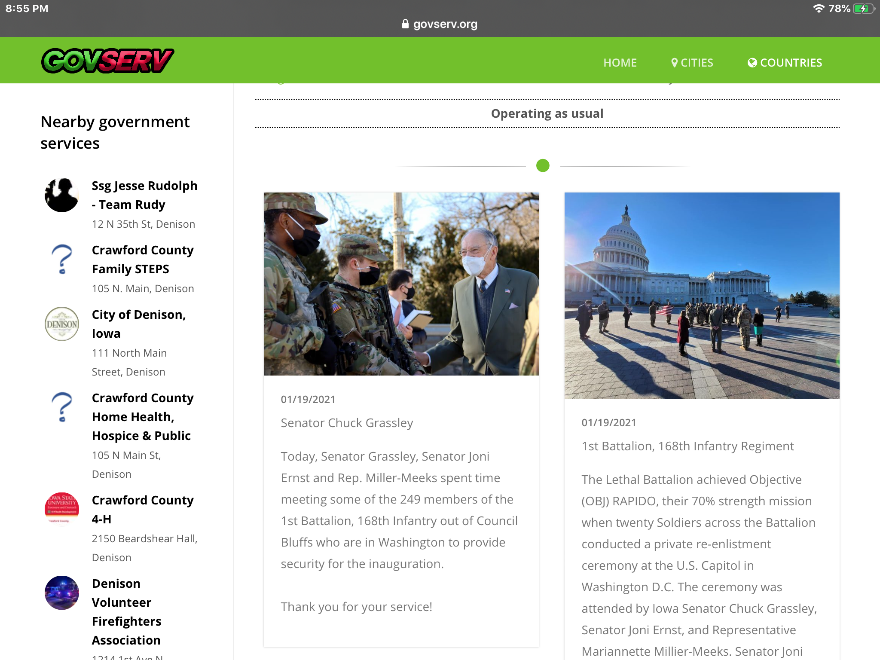The width and height of the screenshot is (880, 660).
Task: Click the Operating as usual status text
Action: 547,113
